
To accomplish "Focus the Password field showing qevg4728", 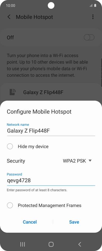I will [51, 181].
